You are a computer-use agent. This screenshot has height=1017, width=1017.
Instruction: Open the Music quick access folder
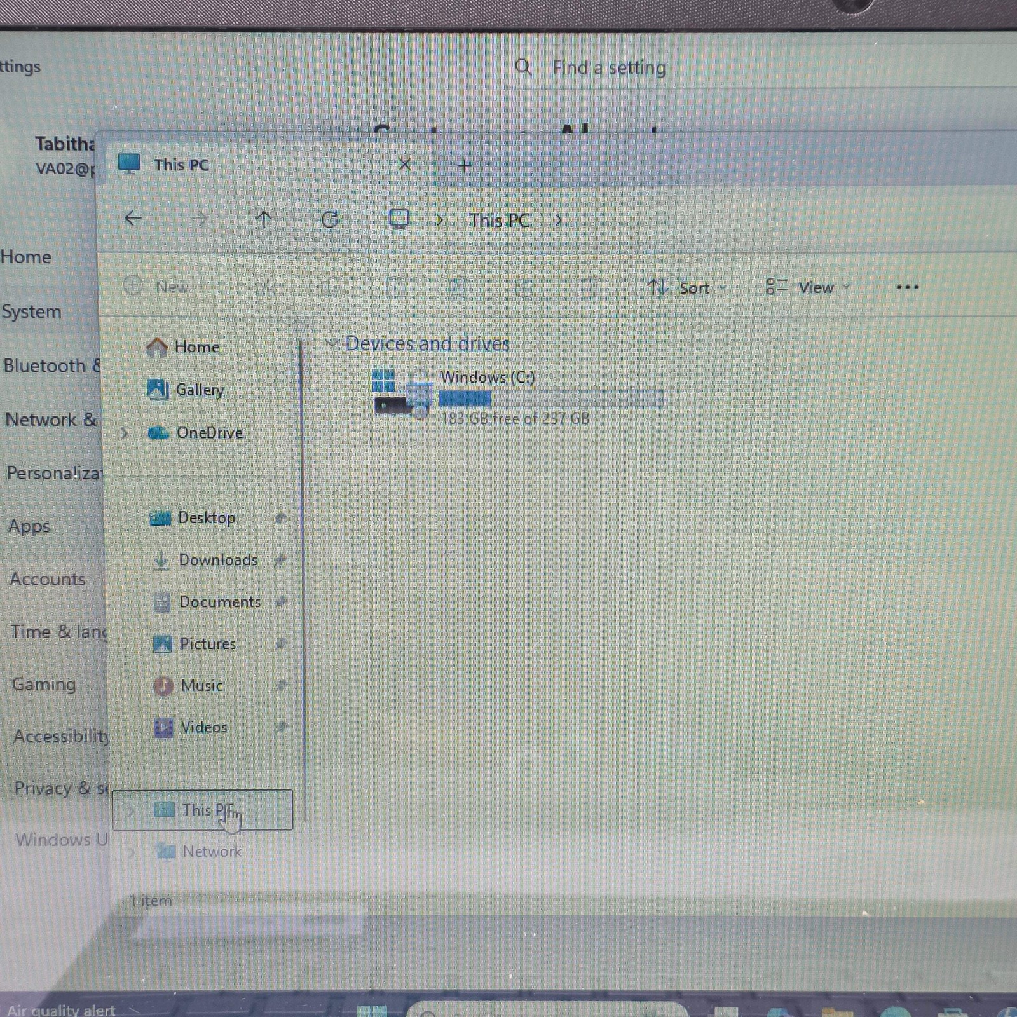point(201,686)
